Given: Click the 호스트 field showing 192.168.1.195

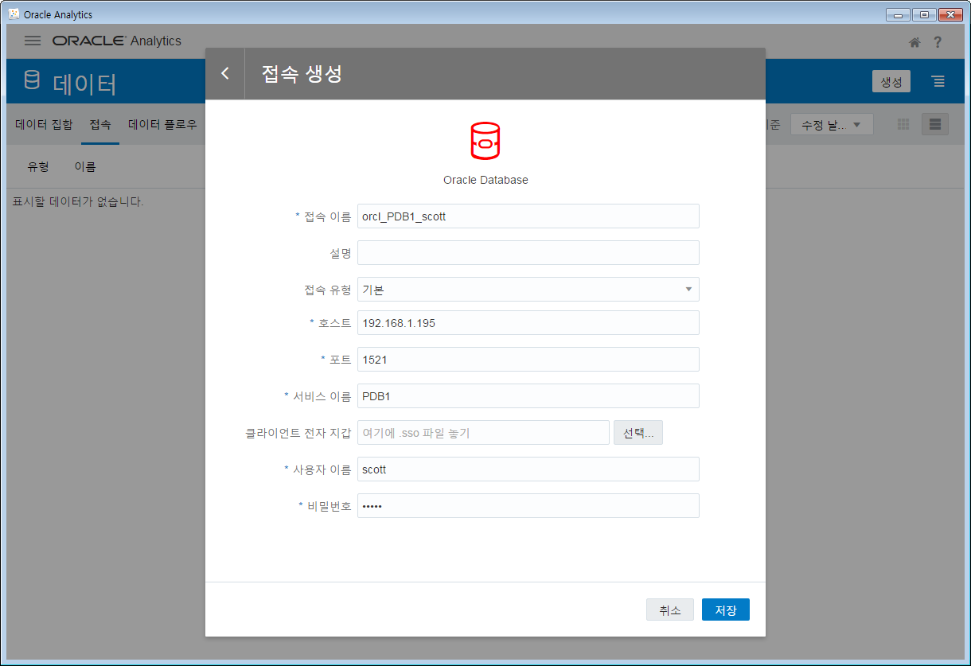Looking at the screenshot, I should [x=528, y=323].
